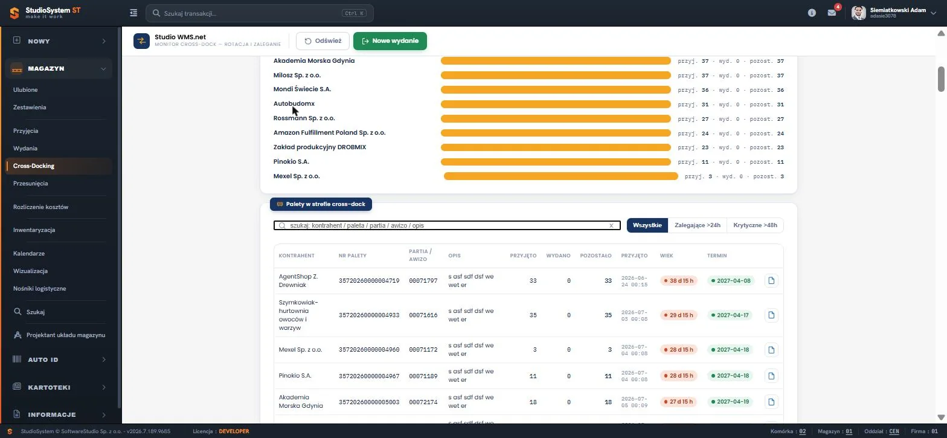The image size is (947, 438).
Task: Open the info icon in top bar
Action: pos(812,13)
